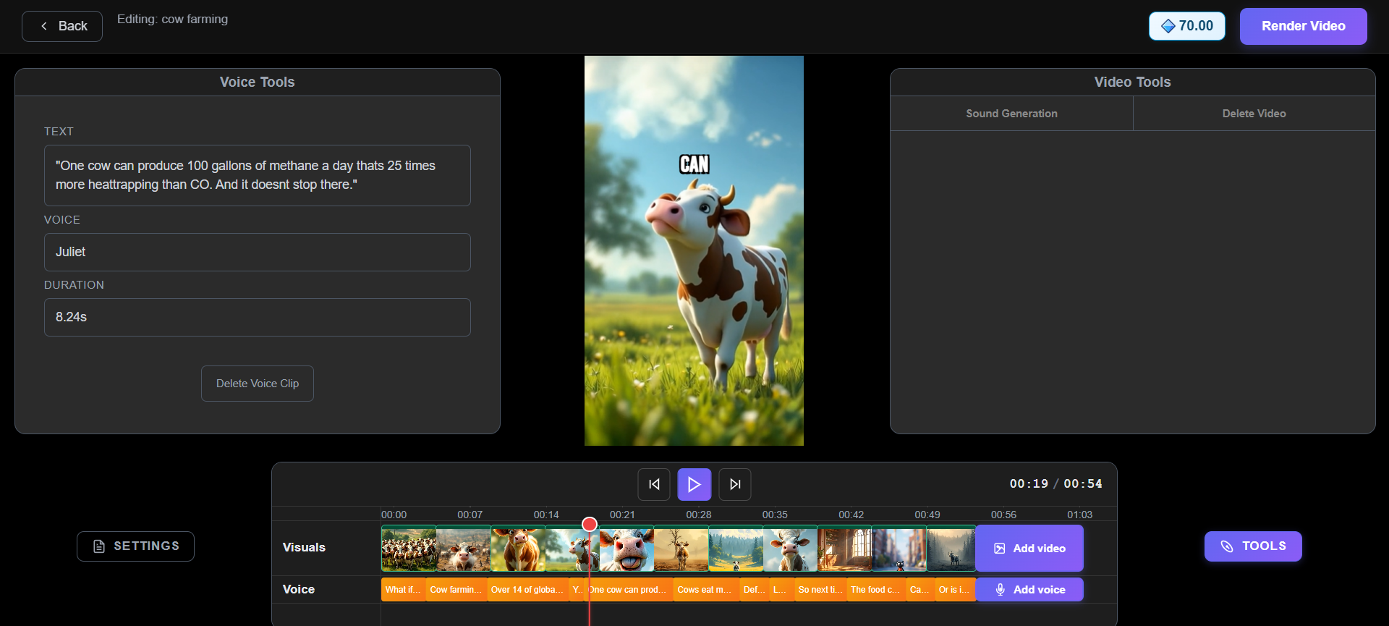
Task: Skip to the next clip
Action: click(x=735, y=484)
